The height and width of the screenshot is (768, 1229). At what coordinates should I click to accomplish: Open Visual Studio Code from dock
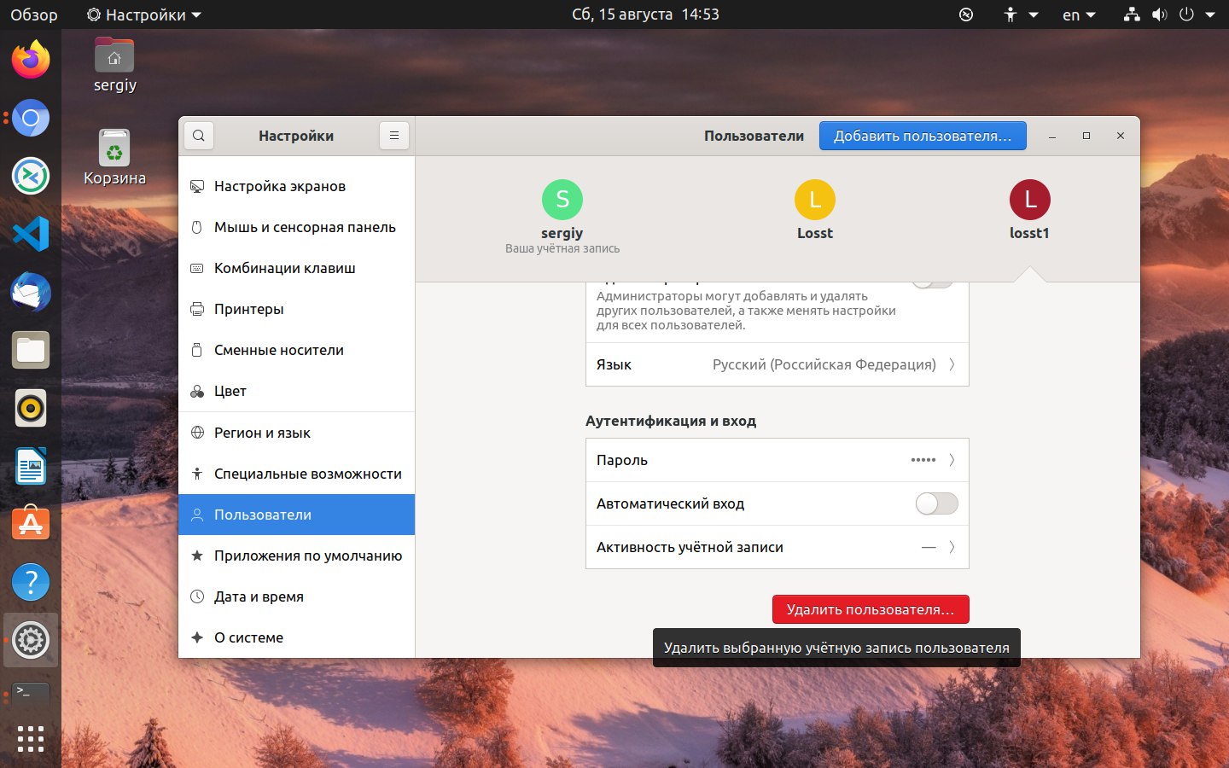click(31, 234)
